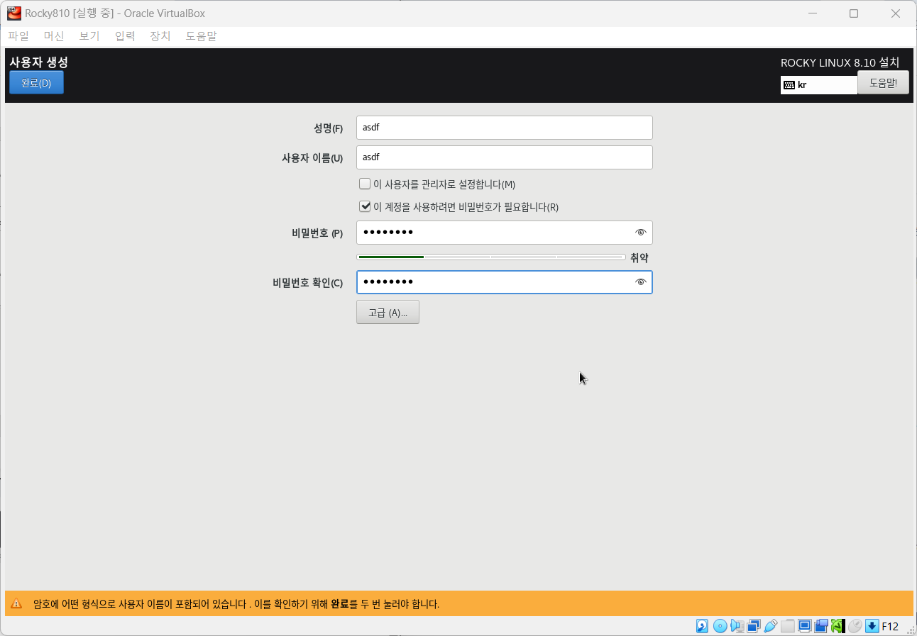Click the 비밀번호 확인 confirm password field

504,282
